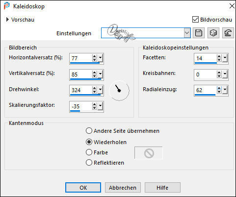Open the Skalierungsfaktor slider dropdown arrow
This screenshot has width=236, height=197.
[x=100, y=106]
